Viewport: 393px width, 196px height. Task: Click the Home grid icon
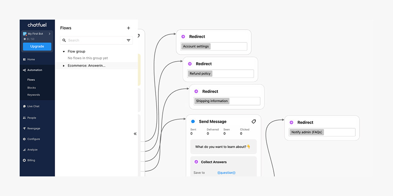point(24,60)
